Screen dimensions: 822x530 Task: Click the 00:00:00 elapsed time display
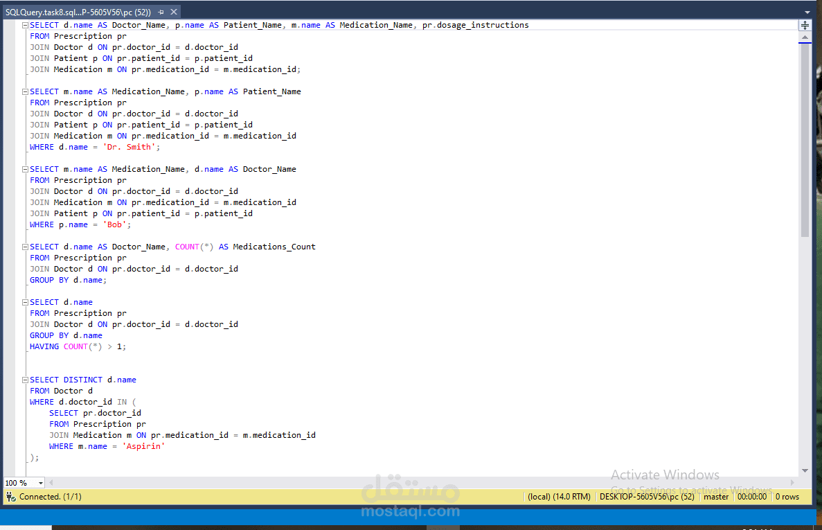point(752,497)
